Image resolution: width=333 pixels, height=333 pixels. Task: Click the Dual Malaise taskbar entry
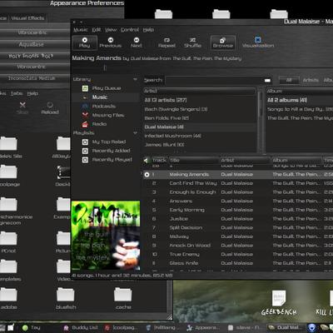286,328
